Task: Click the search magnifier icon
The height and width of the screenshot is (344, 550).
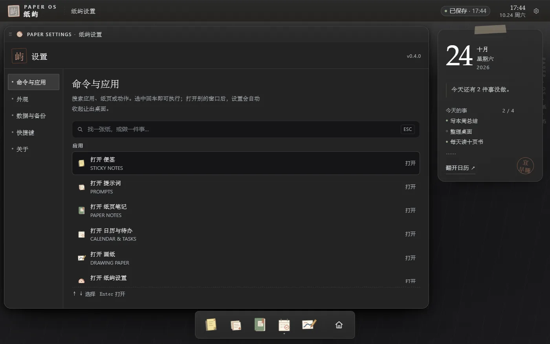Action: tap(80, 129)
